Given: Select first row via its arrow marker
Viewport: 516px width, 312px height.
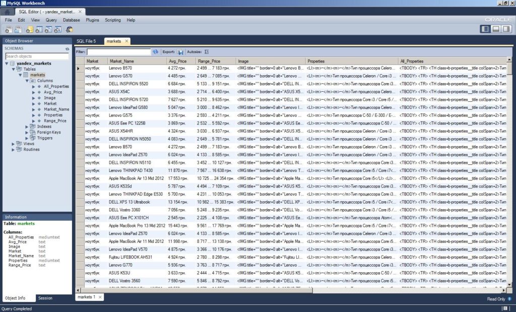Looking at the screenshot, I should [x=79, y=69].
